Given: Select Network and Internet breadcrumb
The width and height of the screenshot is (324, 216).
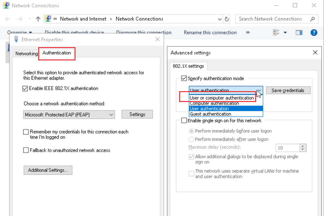Looking at the screenshot, I should (83, 19).
